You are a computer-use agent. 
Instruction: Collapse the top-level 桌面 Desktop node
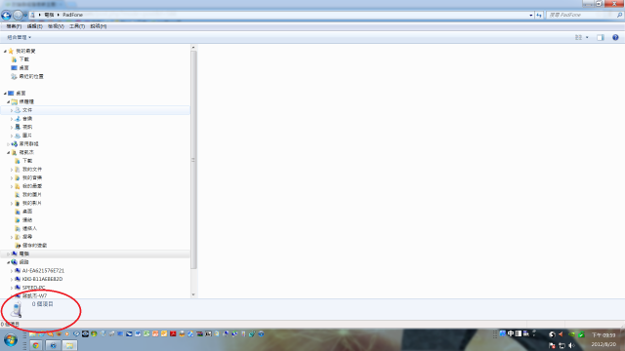[x=5, y=94]
